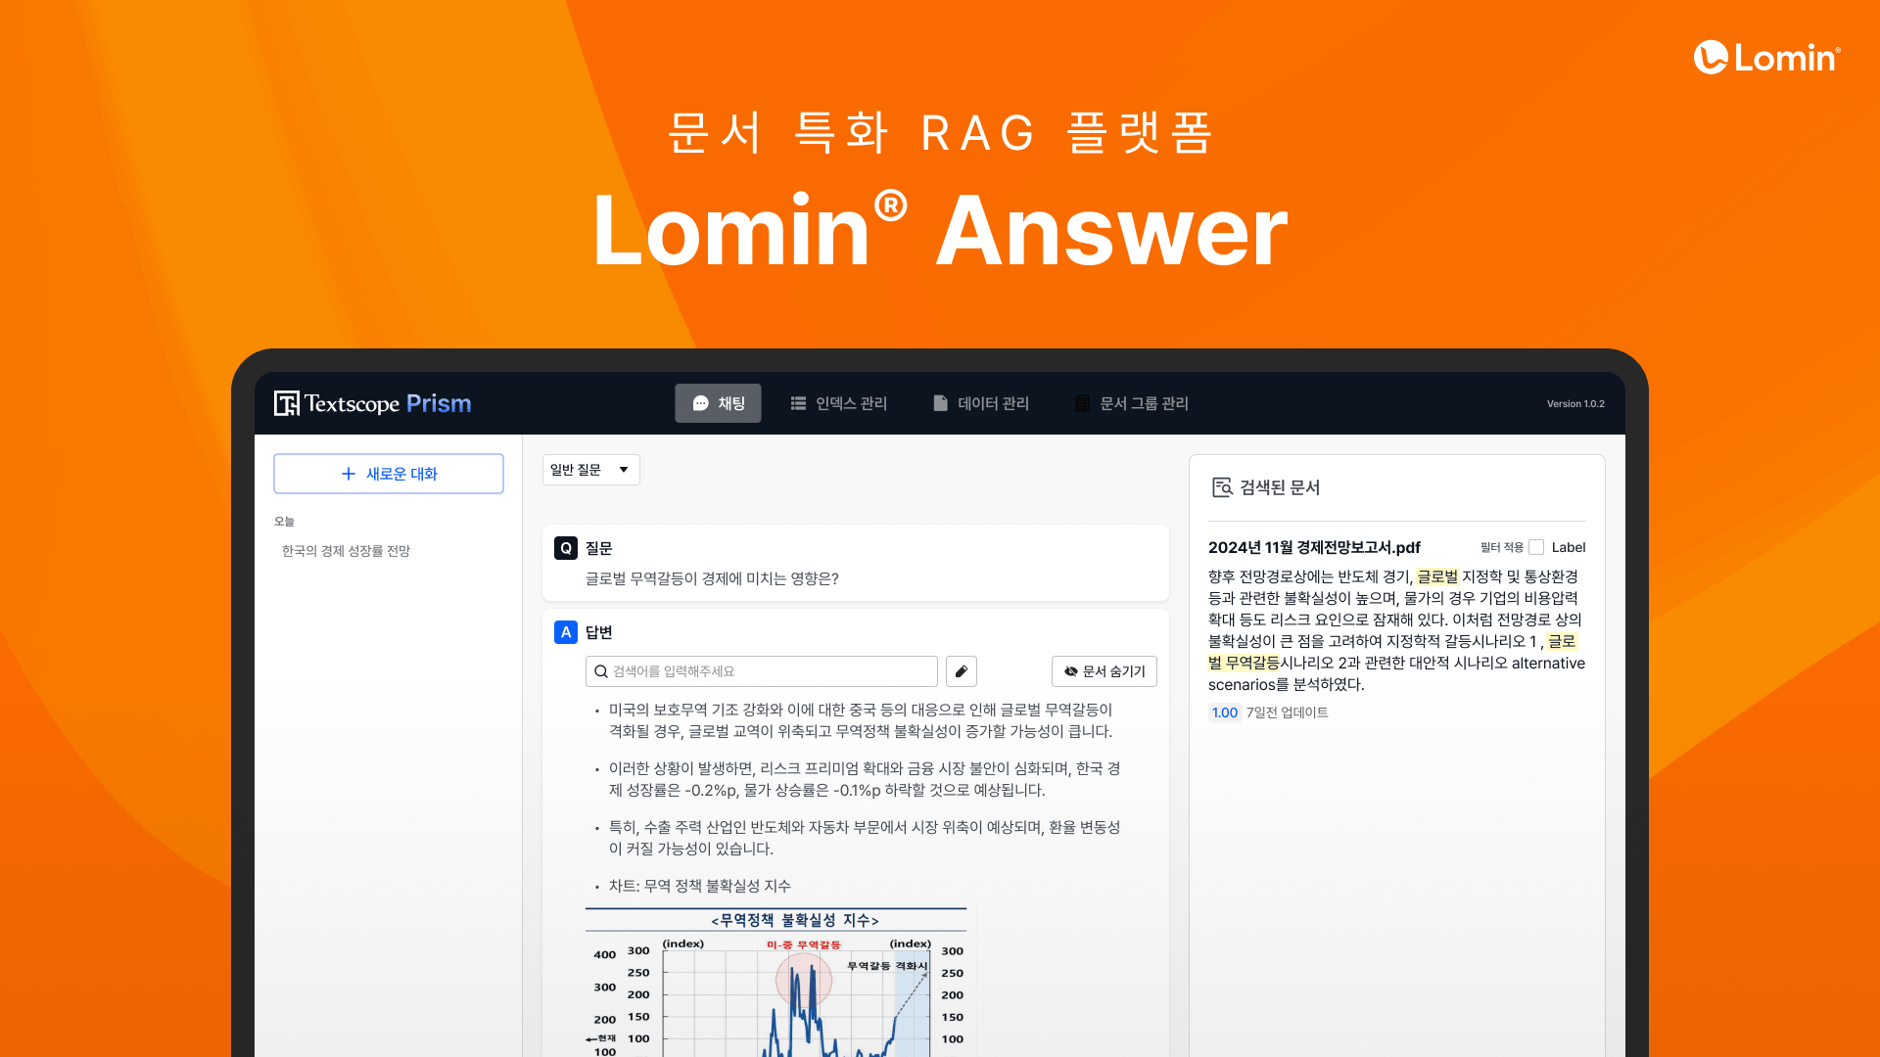The width and height of the screenshot is (1880, 1057).
Task: Click the document icon for 데이터 관리
Action: coord(940,403)
